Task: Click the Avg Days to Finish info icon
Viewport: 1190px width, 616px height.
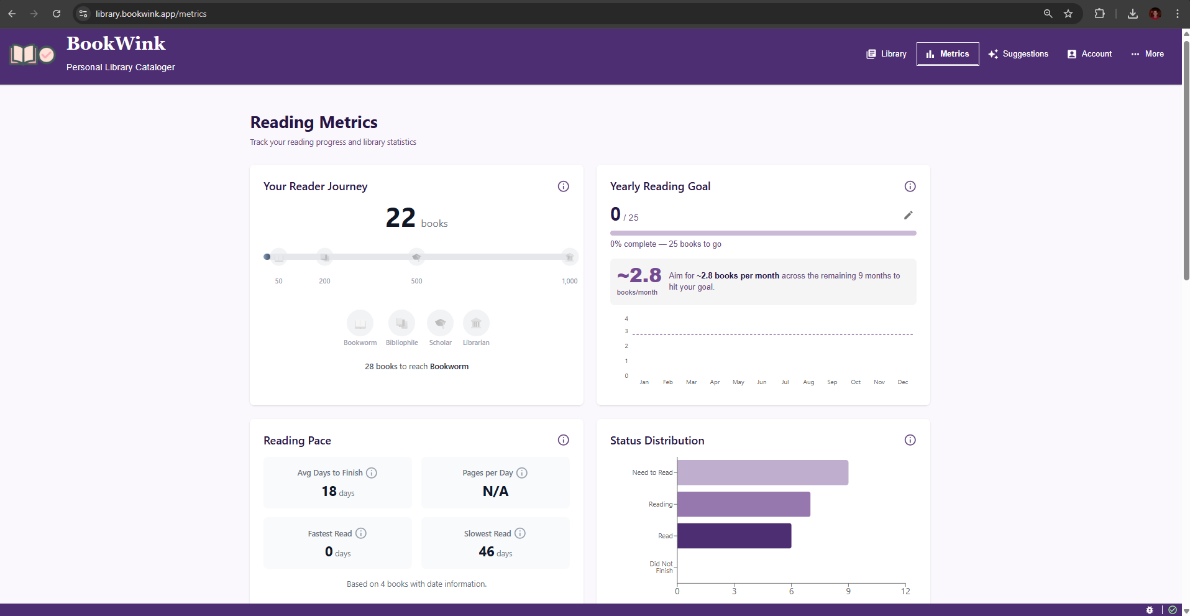Action: [x=372, y=473]
